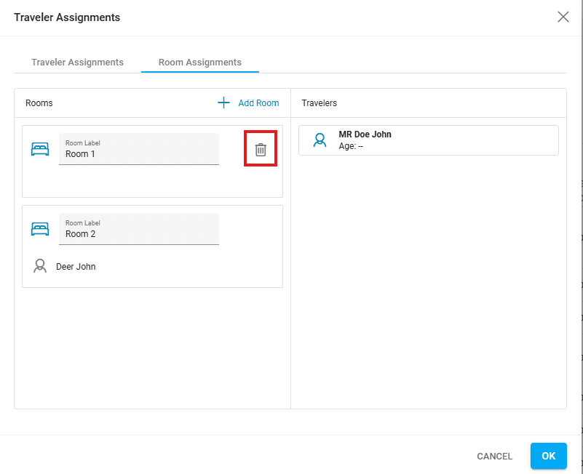
Task: Select the Room Assignments tab
Action: click(199, 63)
